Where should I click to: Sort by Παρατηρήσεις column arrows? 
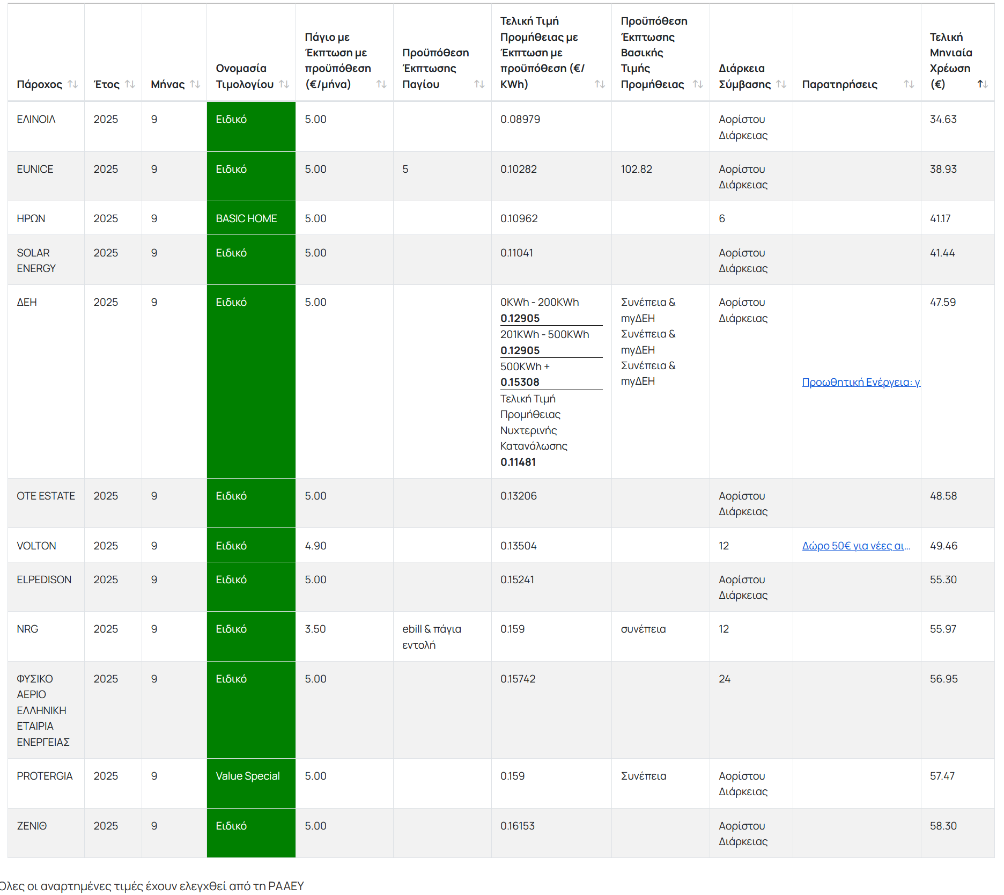pyautogui.click(x=909, y=84)
